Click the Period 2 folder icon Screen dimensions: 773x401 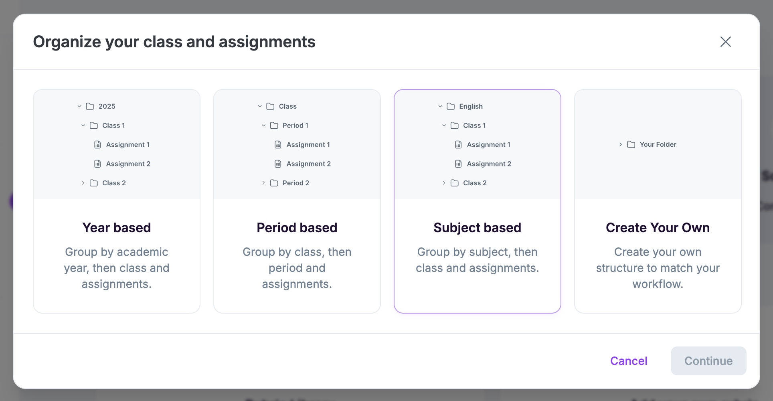(274, 183)
